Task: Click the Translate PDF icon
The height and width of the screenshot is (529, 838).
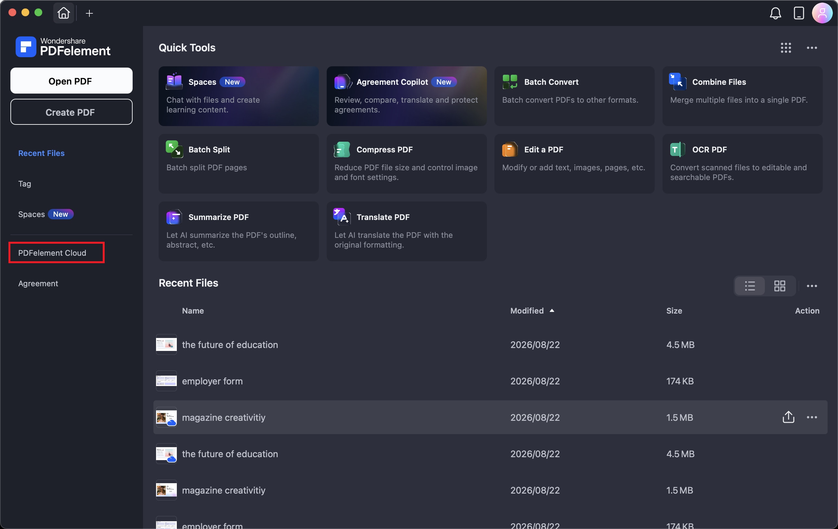Action: [342, 216]
